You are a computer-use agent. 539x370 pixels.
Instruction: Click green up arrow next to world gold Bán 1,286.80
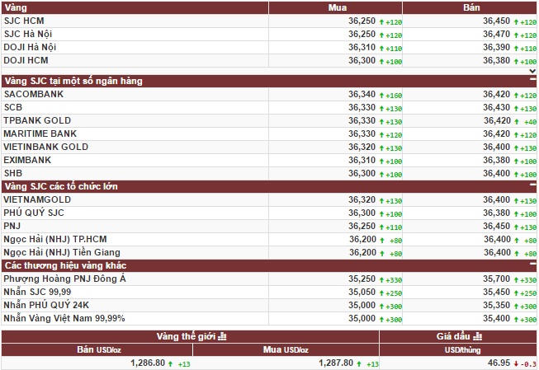[x=172, y=363]
